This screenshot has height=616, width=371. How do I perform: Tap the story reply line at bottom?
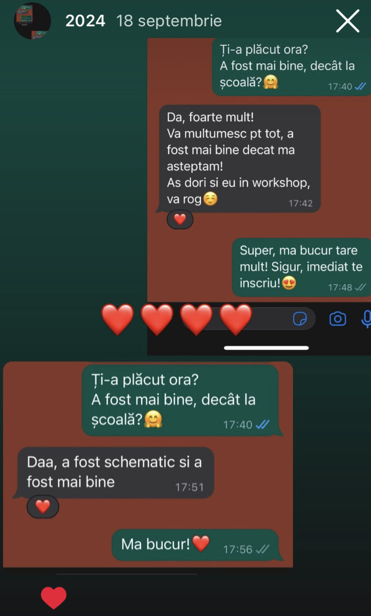127,574
